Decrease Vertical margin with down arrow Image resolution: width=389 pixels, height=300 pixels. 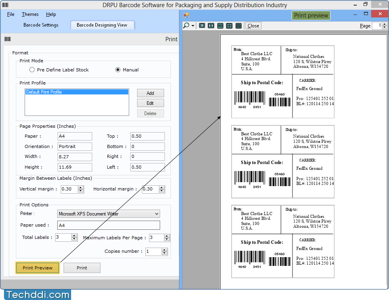tap(81, 191)
